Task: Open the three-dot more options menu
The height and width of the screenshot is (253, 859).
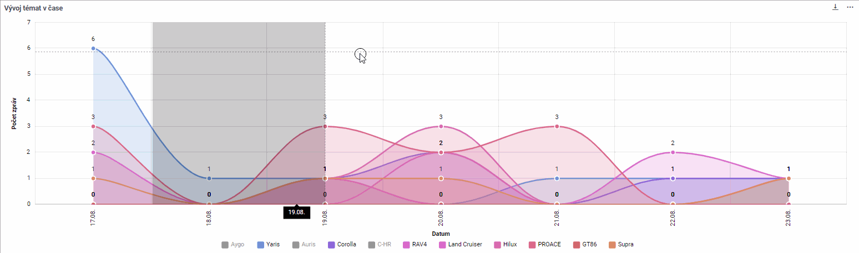Action: pos(850,7)
